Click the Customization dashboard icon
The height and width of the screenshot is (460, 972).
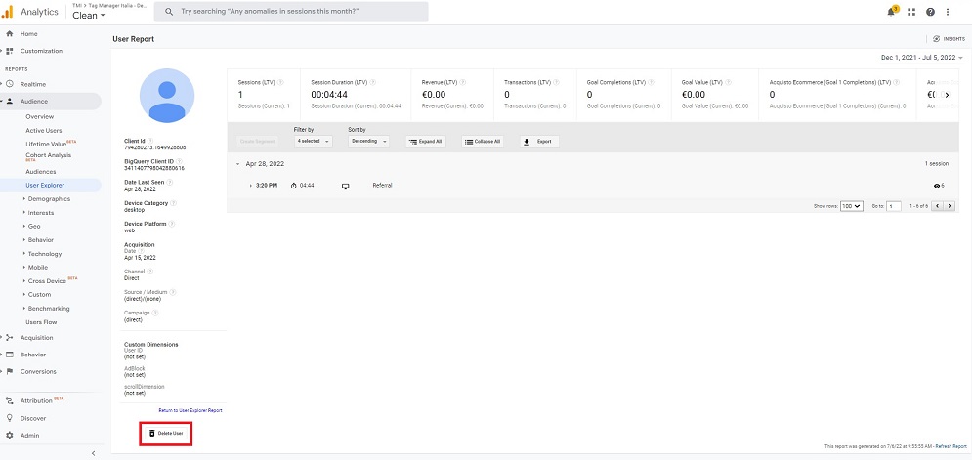[10, 51]
